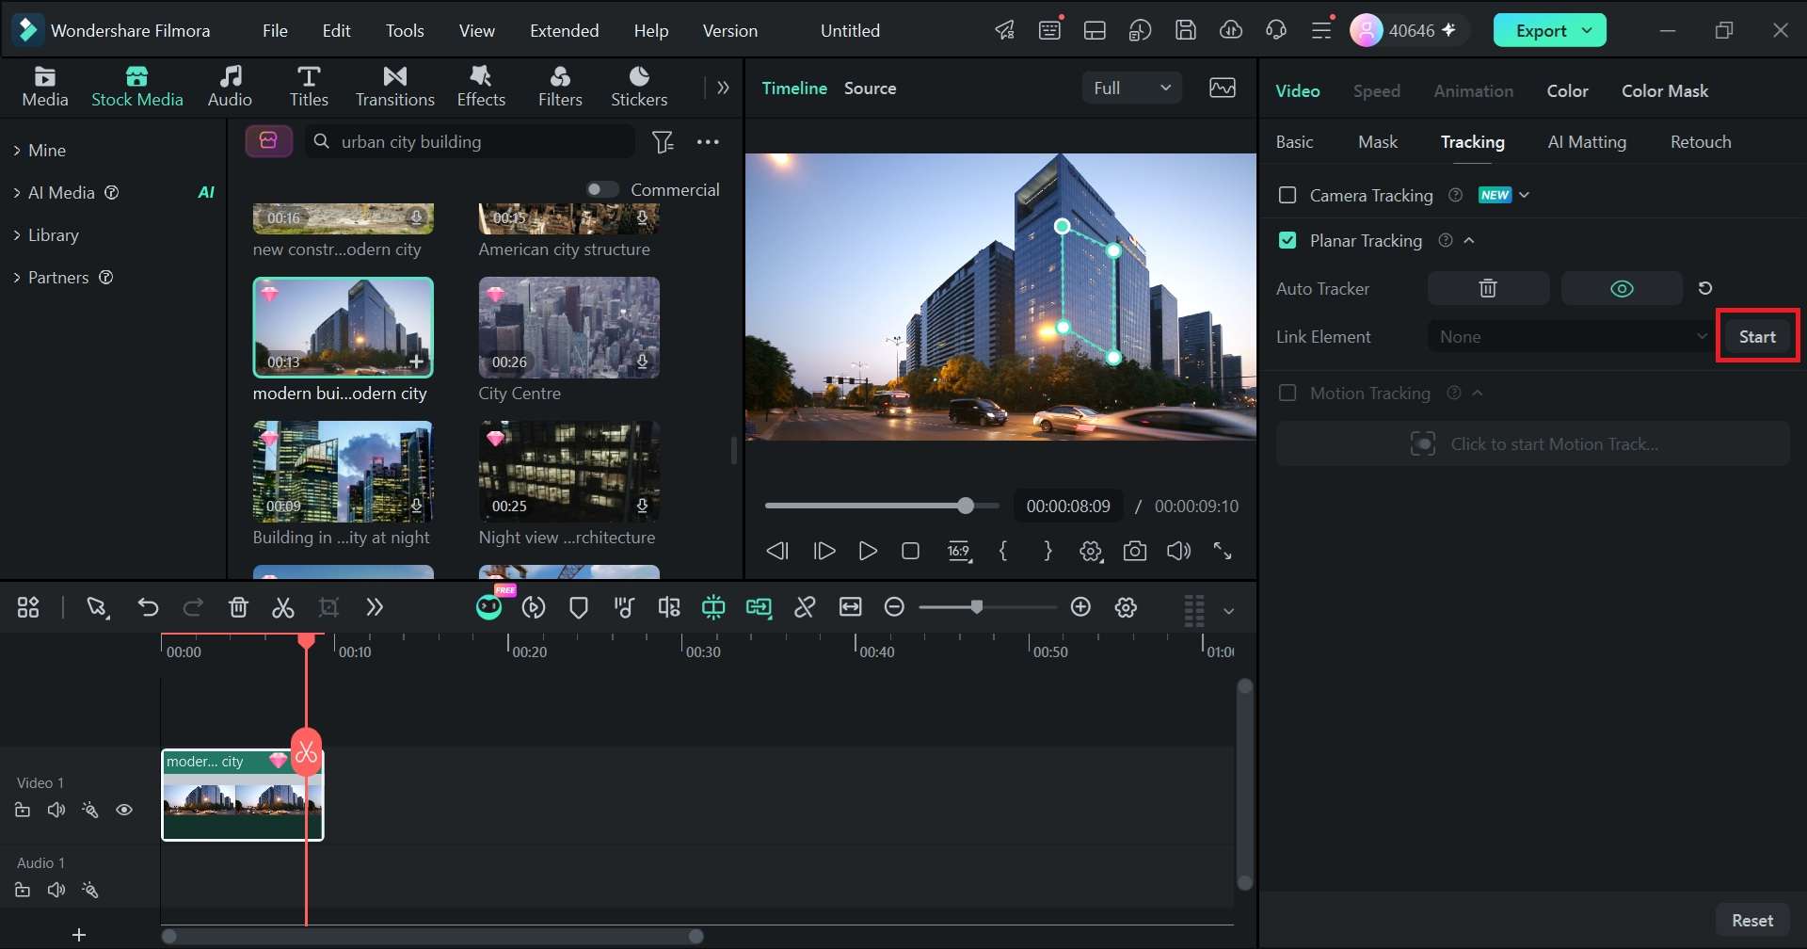Click the split scissors icon in toolbar
The height and width of the screenshot is (949, 1807).
[283, 607]
